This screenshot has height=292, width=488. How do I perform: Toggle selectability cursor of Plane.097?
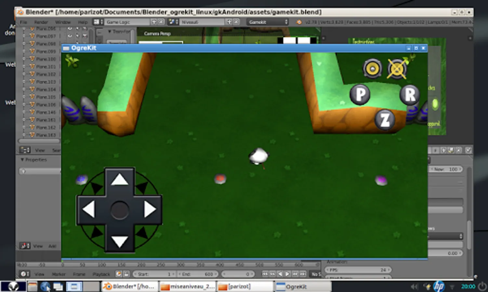coord(77,36)
